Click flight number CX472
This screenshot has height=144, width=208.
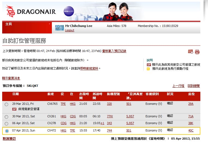pyautogui.click(x=52, y=130)
